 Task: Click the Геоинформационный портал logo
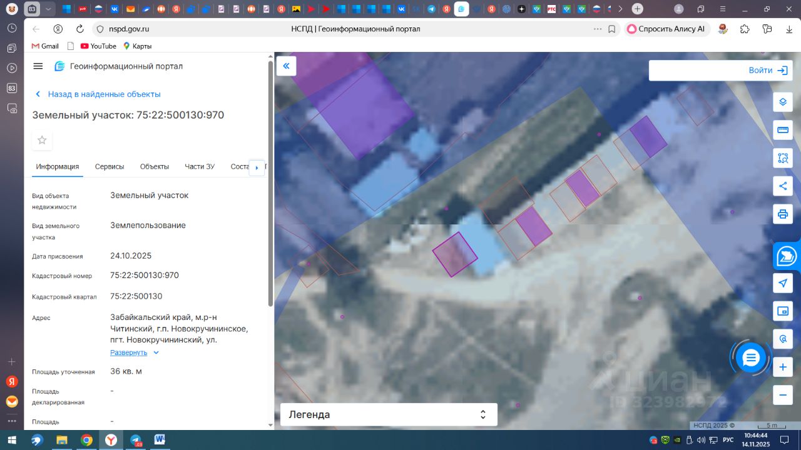coord(119,66)
